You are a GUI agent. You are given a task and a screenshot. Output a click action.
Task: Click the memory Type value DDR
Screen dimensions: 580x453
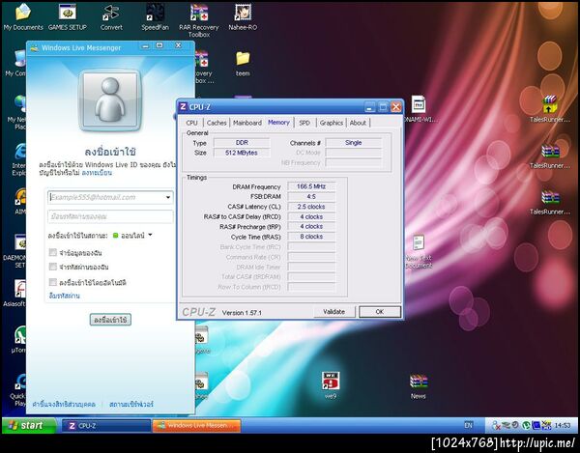click(x=242, y=143)
